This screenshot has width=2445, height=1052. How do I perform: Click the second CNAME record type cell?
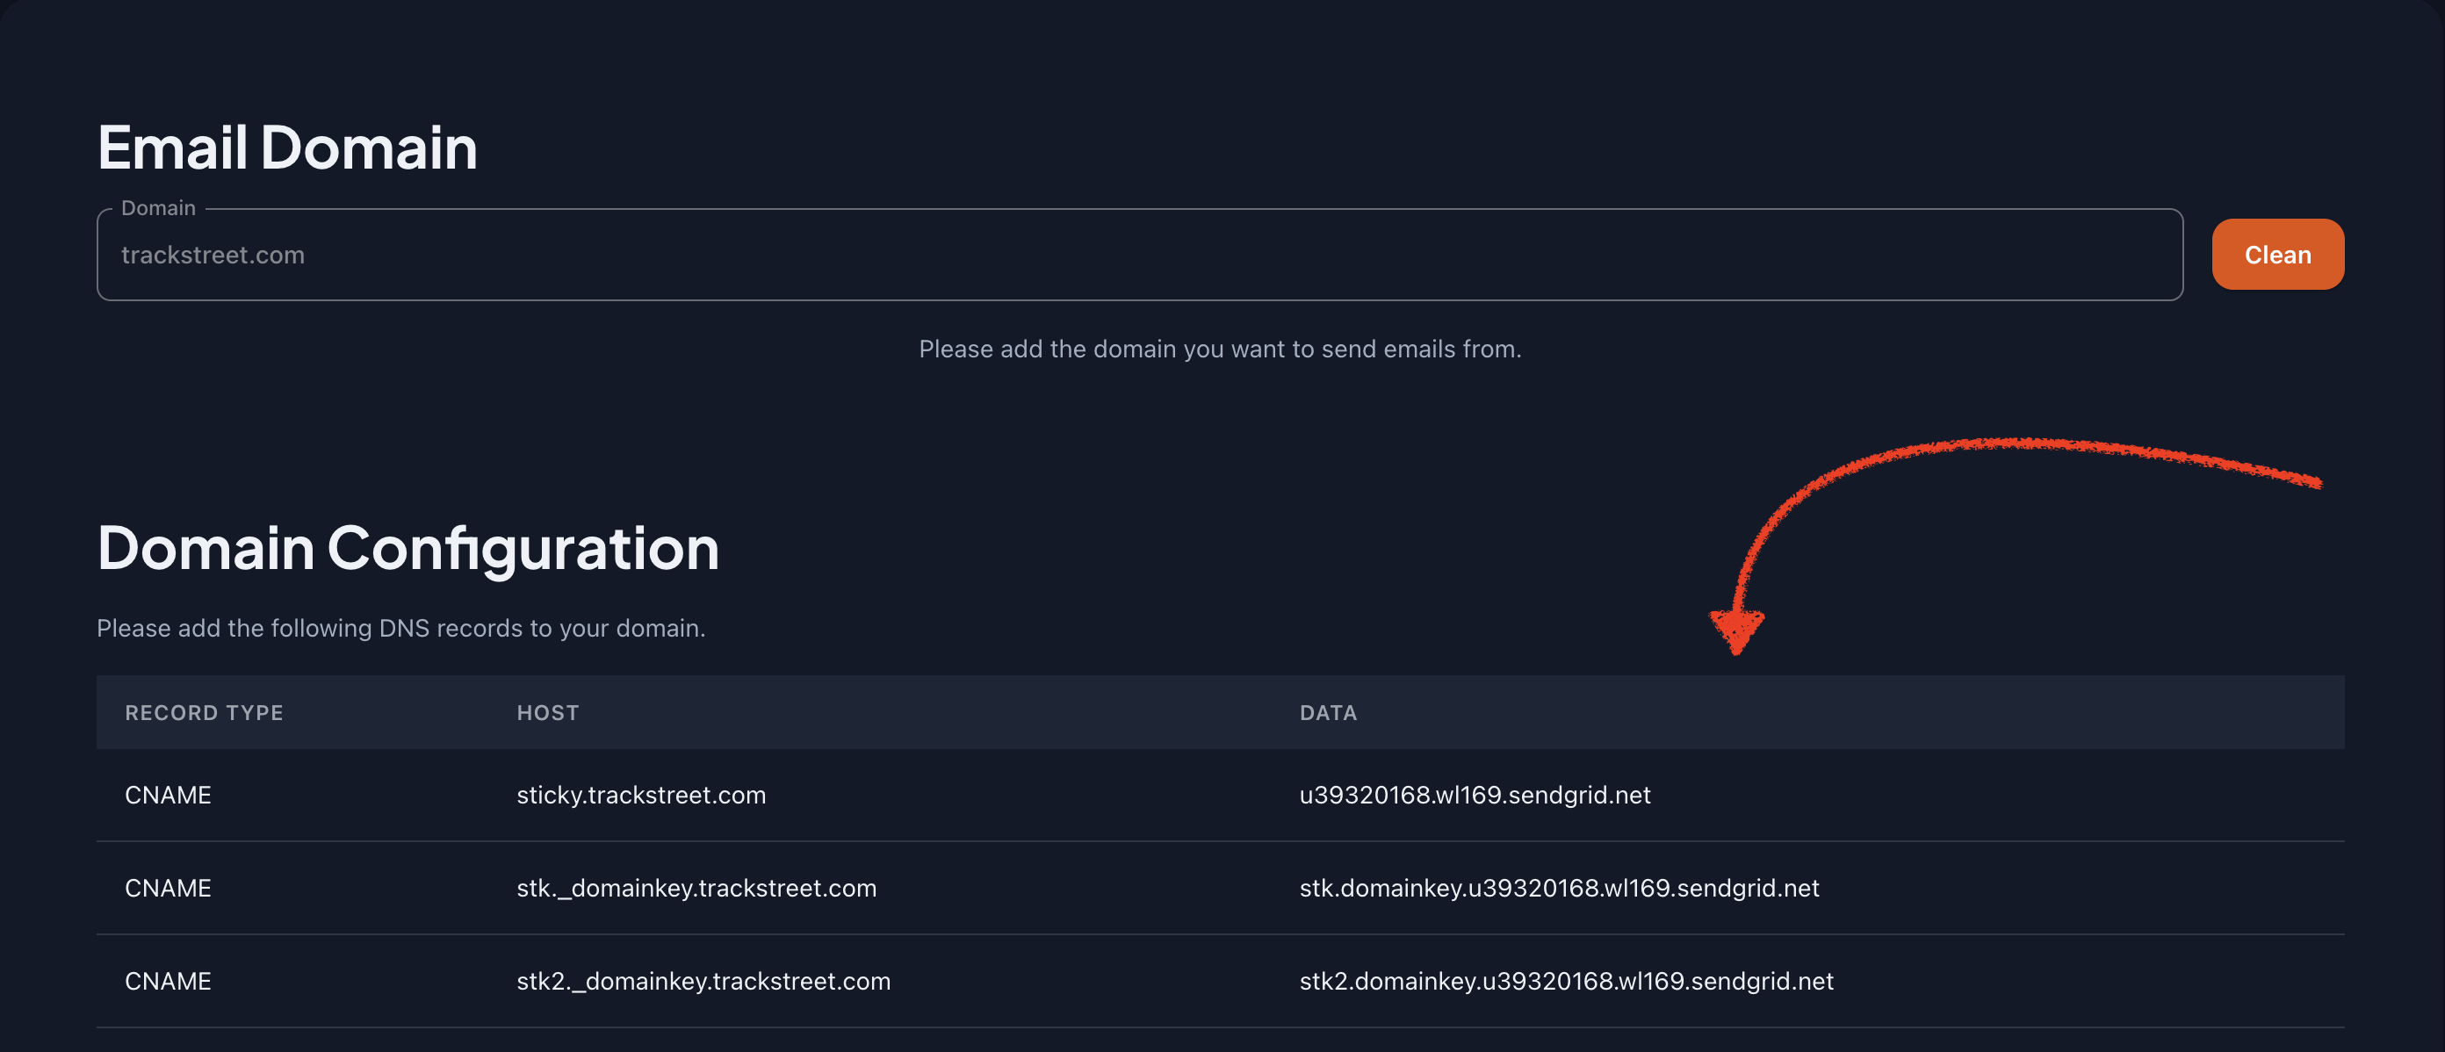tap(168, 888)
